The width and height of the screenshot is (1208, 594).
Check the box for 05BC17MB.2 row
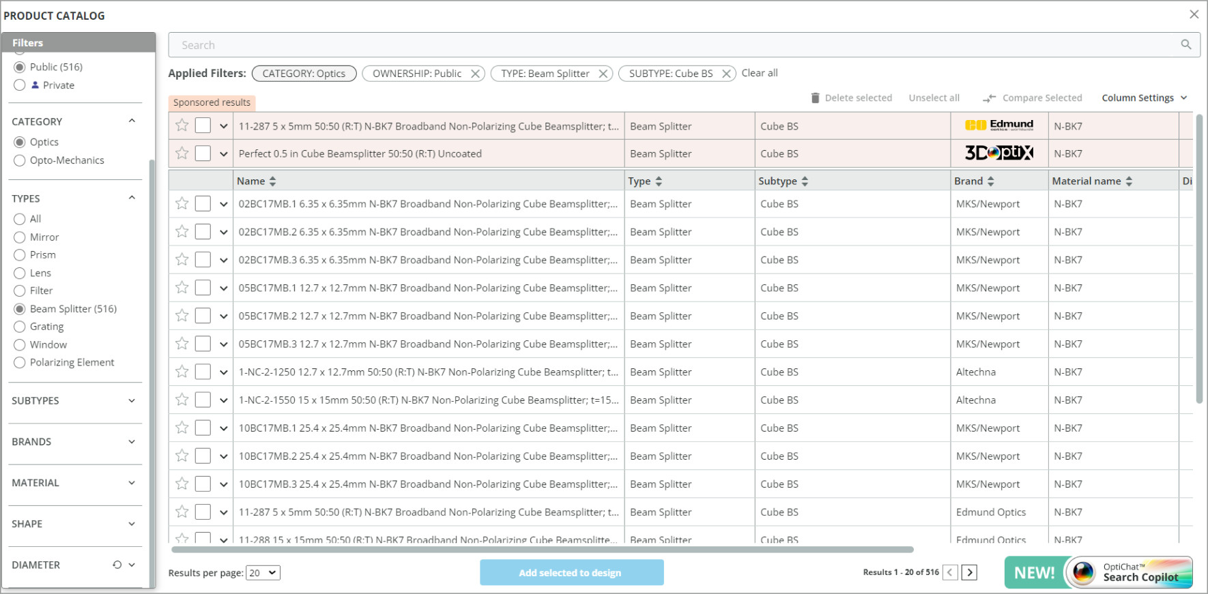coord(203,316)
